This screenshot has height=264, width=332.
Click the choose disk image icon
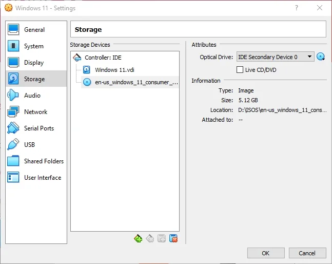(321, 56)
